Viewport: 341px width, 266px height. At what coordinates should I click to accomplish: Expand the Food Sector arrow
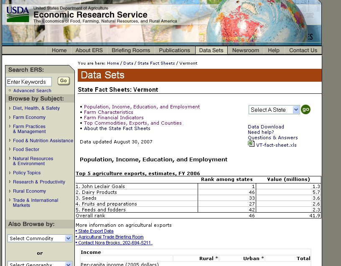10,149
